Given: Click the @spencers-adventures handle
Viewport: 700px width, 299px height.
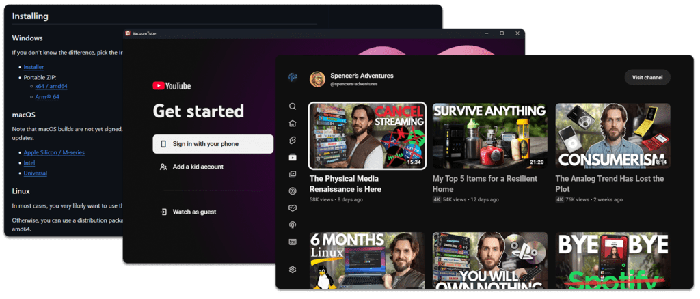Looking at the screenshot, I should (x=354, y=84).
